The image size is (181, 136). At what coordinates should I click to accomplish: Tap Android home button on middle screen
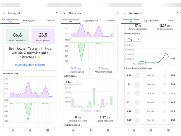tap(90, 130)
